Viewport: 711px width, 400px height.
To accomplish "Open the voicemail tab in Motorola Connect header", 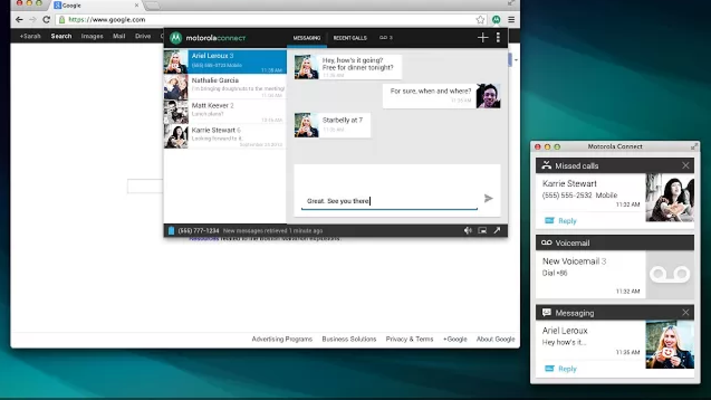I will (x=386, y=38).
